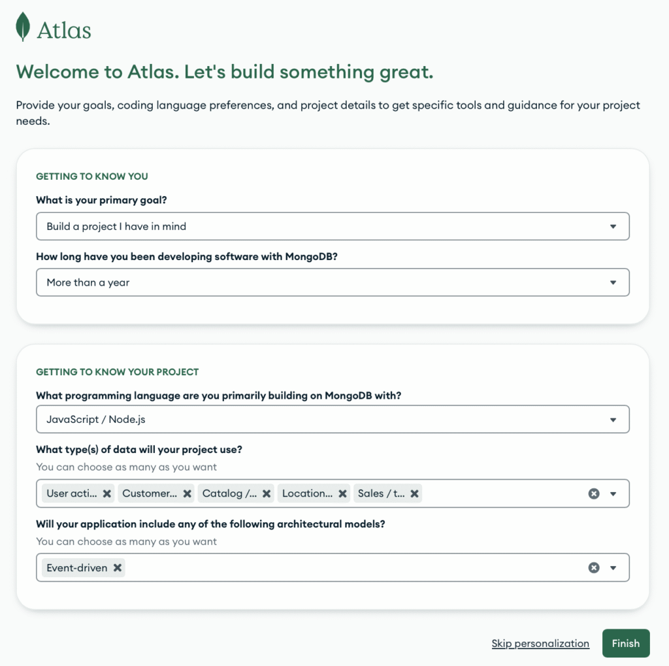Open the programming language dropdown
This screenshot has height=666, width=669.
pyautogui.click(x=333, y=419)
